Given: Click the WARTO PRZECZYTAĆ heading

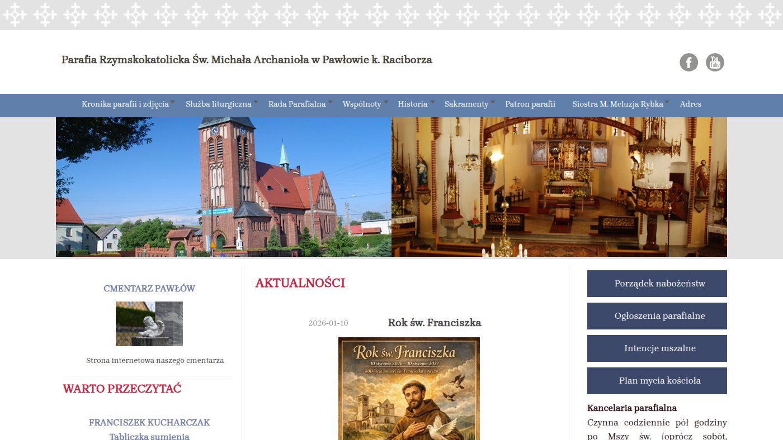Looking at the screenshot, I should (122, 389).
